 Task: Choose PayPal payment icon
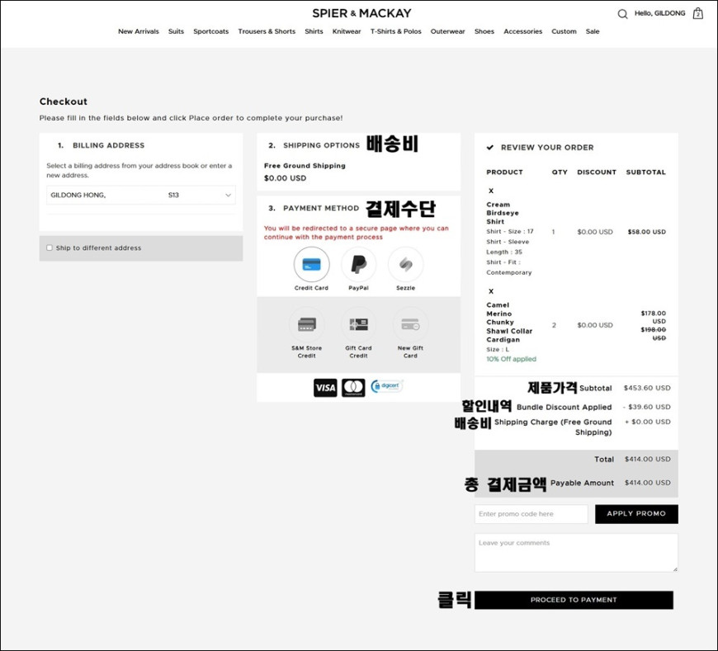pos(358,264)
